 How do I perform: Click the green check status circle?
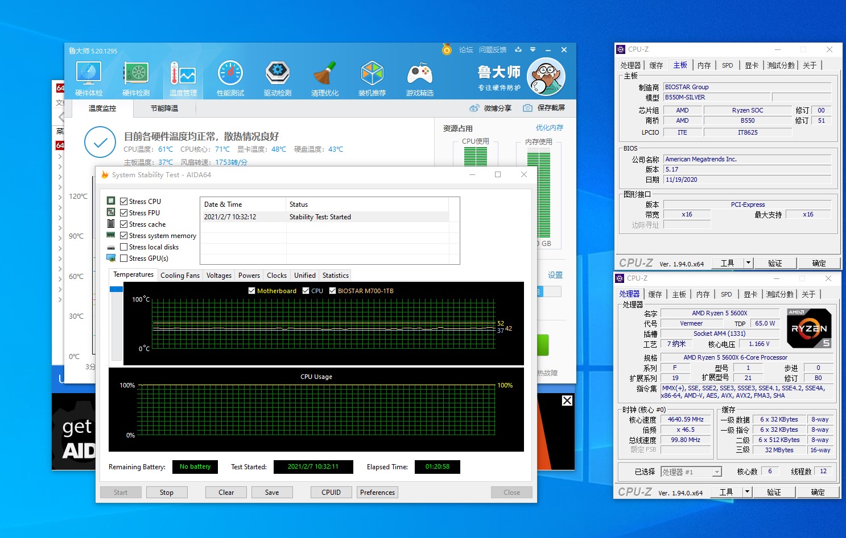pos(100,143)
